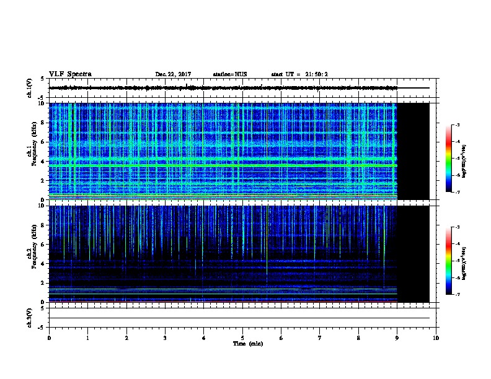
Task: Click the time axis tick label '10'
Action: pyautogui.click(x=436, y=338)
